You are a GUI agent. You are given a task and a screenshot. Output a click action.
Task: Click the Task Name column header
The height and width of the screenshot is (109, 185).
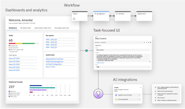pos(12,55)
